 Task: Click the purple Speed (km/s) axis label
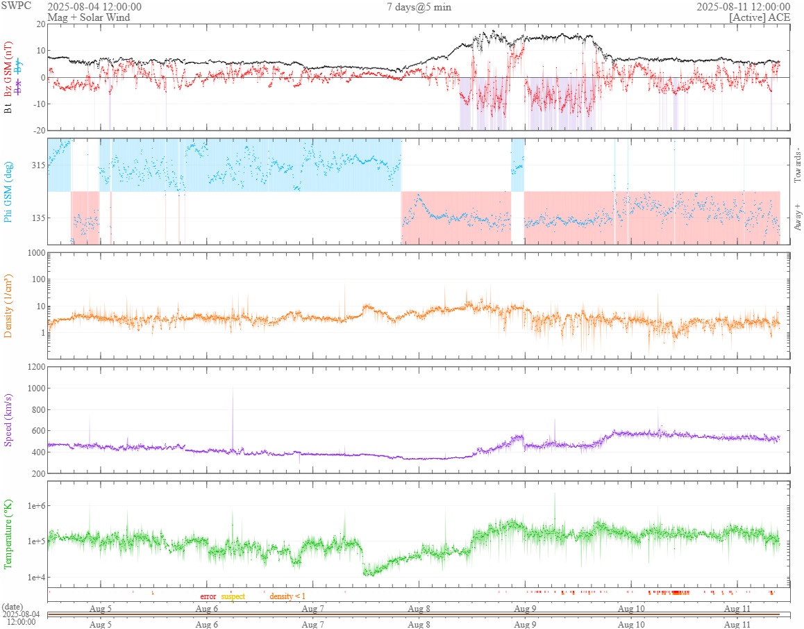pos(8,420)
